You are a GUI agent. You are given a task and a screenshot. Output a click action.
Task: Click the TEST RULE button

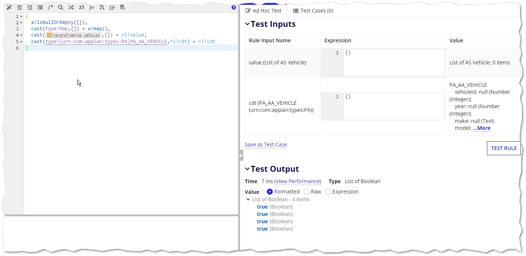coord(504,148)
